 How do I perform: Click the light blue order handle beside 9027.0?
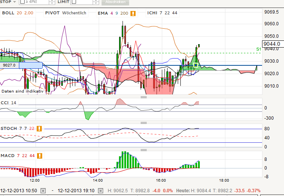[31, 65]
